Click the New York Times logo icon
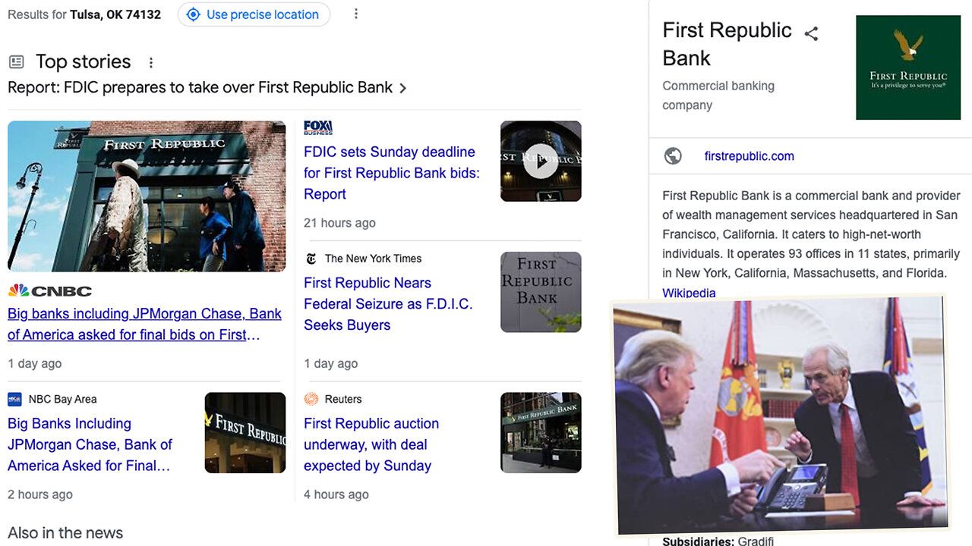 pos(311,259)
